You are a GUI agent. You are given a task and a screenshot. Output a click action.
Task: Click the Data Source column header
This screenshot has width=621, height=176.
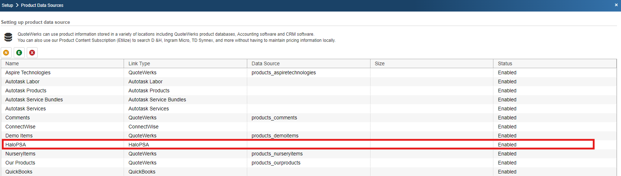pos(266,63)
